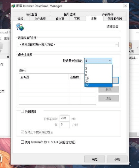The image size is (139, 168).
Task: Switch to the 代理服务器 tab
Action: 115,19
